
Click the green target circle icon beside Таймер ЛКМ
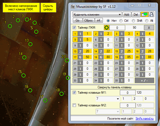(x=107, y=27)
